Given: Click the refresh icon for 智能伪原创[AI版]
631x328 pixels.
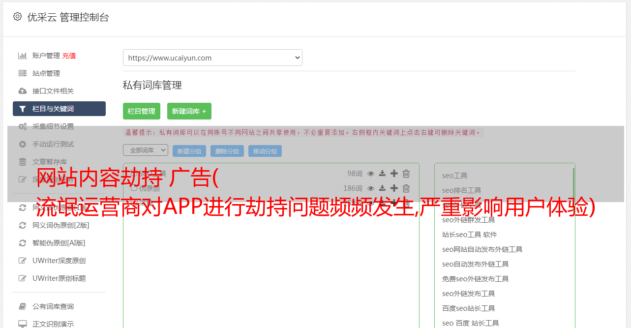Looking at the screenshot, I should tap(23, 243).
